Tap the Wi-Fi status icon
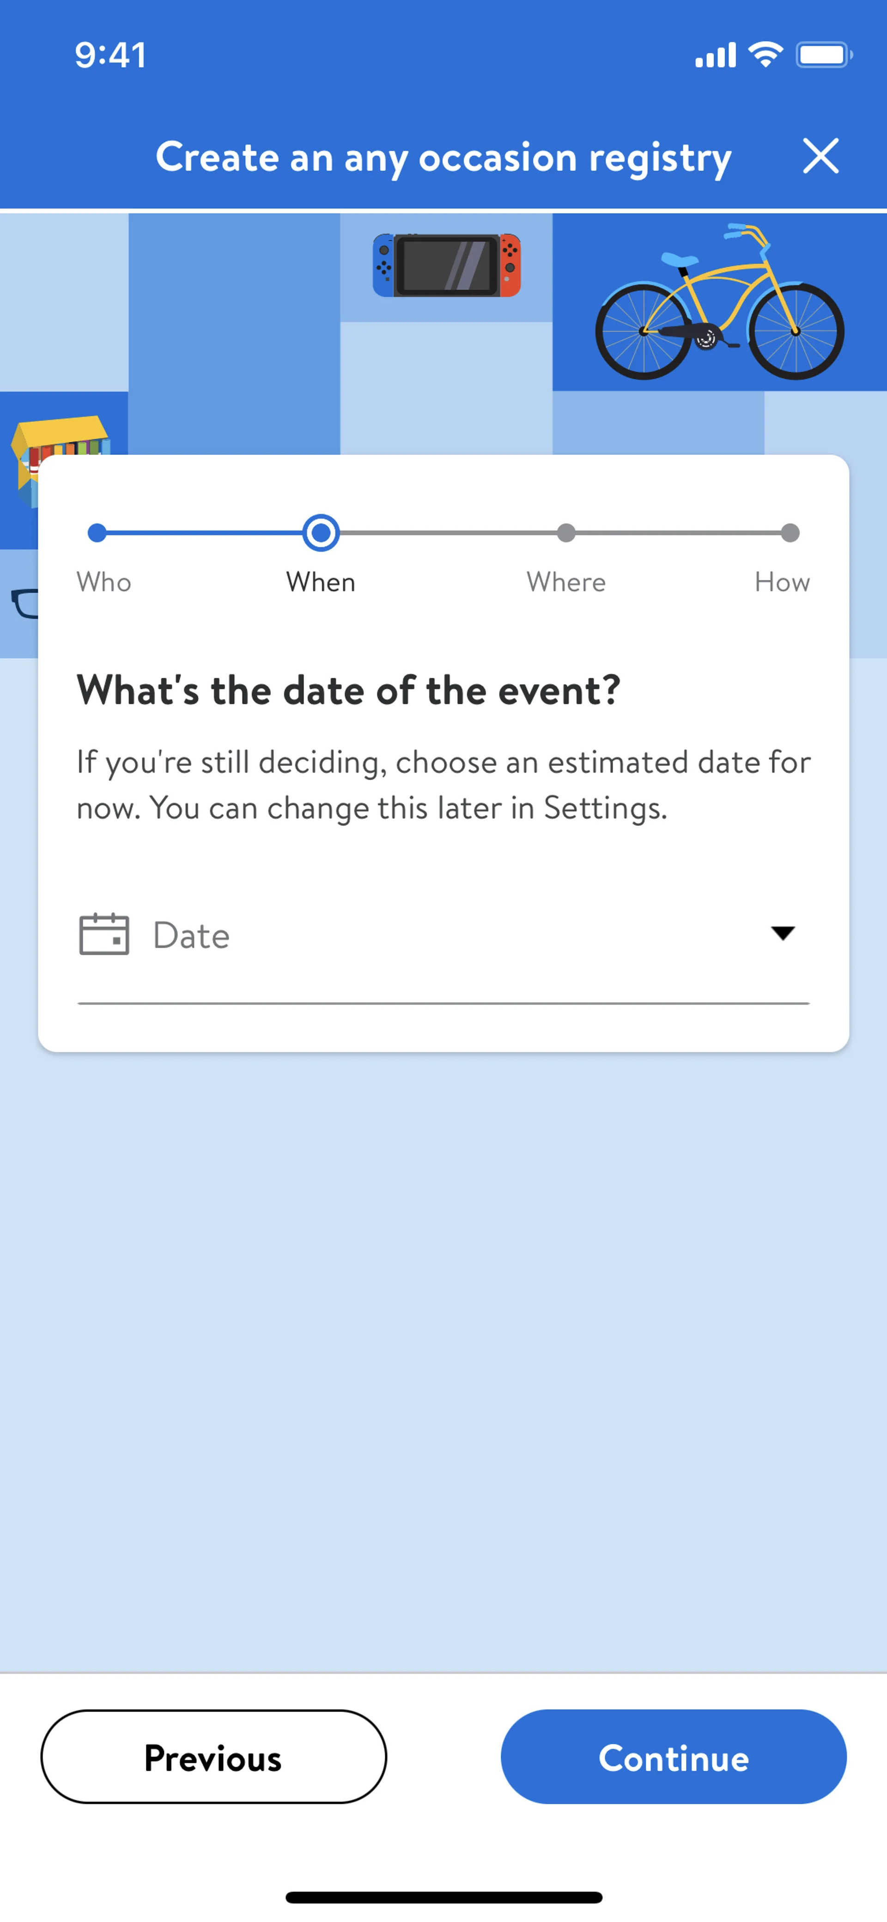The height and width of the screenshot is (1922, 887). pos(765,55)
